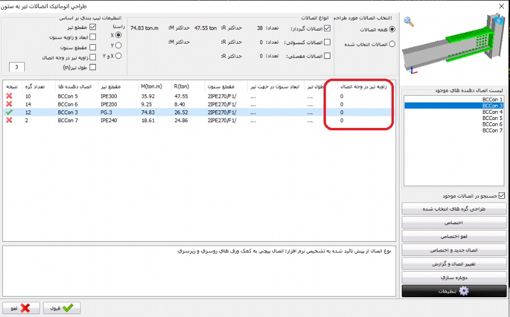This screenshot has width=510, height=317.
Task: Choose the Y direction radio button
Action: point(118,45)
